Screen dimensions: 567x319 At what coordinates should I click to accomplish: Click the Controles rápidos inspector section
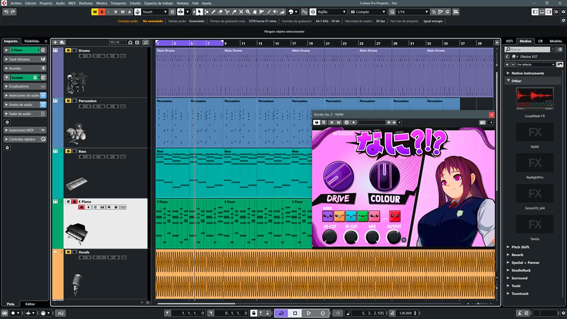25,139
